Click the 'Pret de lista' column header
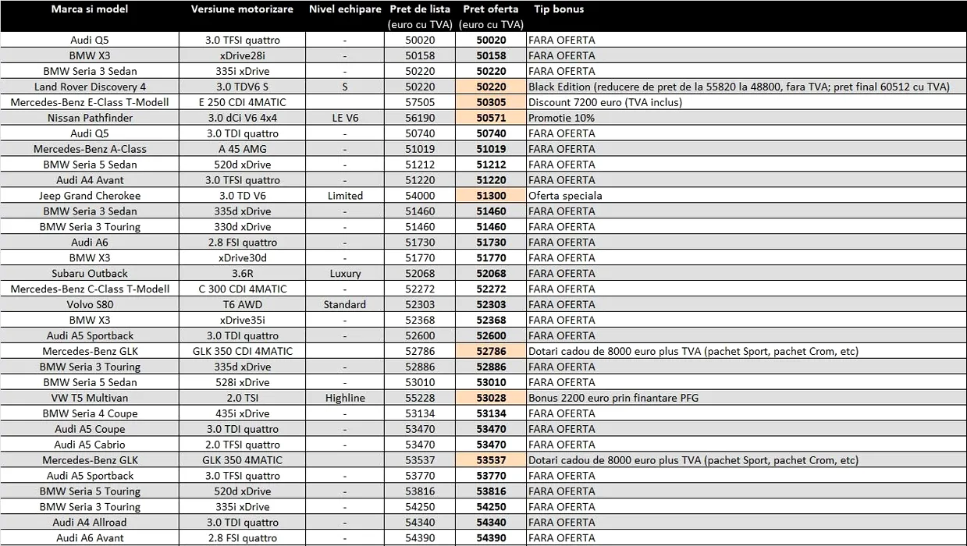The width and height of the screenshot is (967, 546). coord(421,9)
